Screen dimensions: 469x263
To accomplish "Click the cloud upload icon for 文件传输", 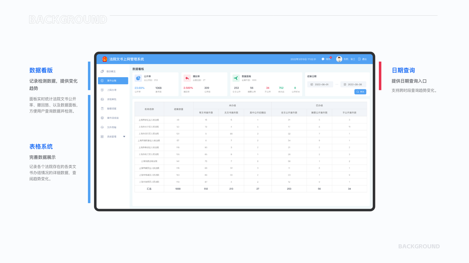I will coord(102,127).
